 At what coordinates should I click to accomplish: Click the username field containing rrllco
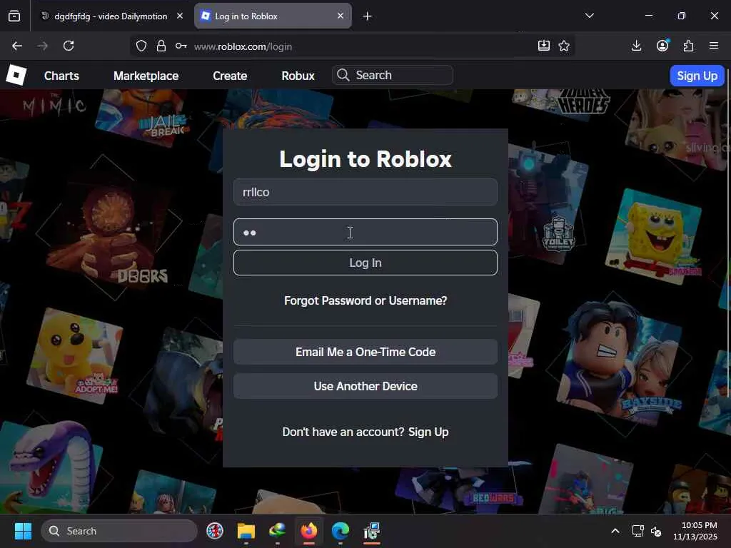365,192
